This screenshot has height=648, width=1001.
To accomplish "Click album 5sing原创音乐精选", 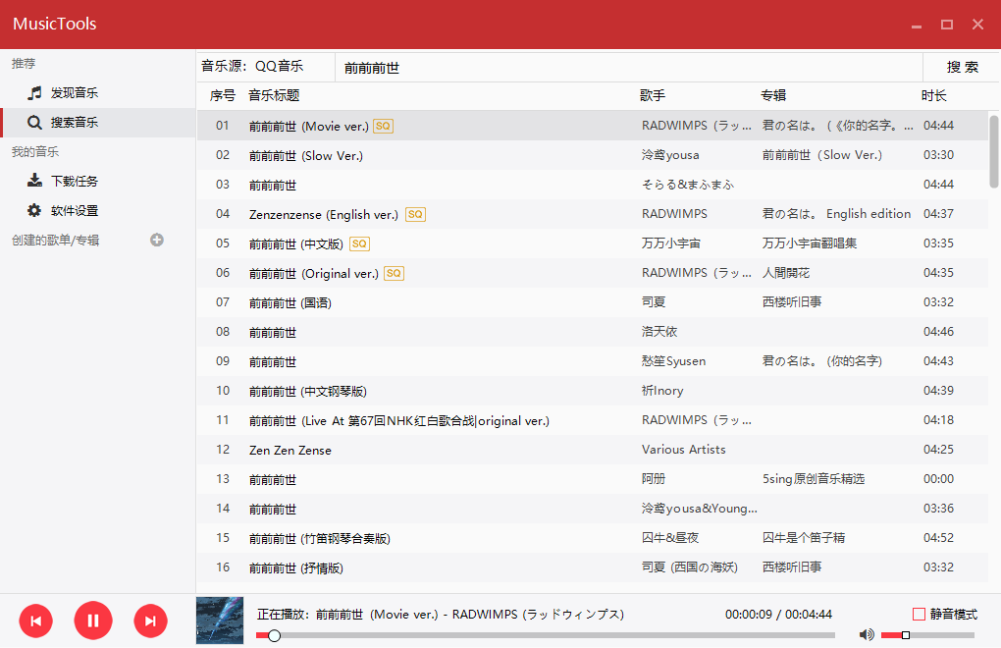I will click(814, 479).
